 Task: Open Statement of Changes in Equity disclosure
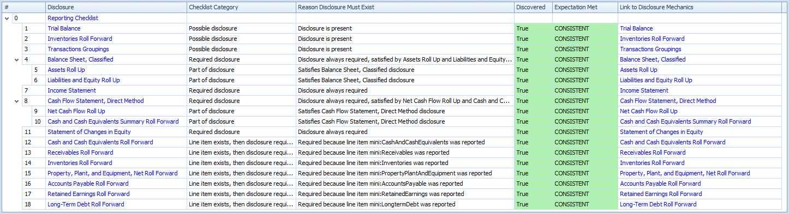point(89,132)
